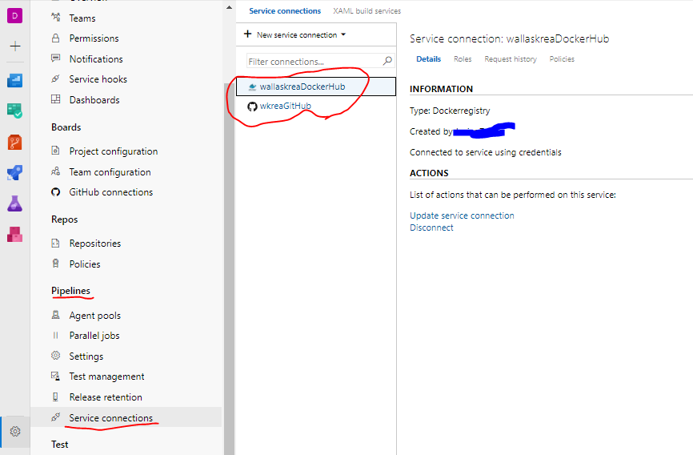This screenshot has width=693, height=455.
Task: Click the Service hooks plug icon
Action: [56, 79]
